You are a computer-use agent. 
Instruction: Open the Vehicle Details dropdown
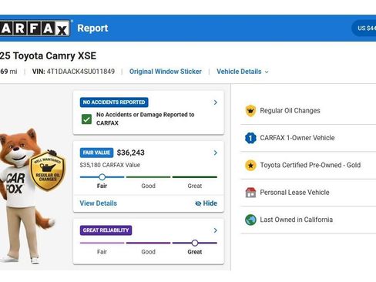click(x=243, y=72)
